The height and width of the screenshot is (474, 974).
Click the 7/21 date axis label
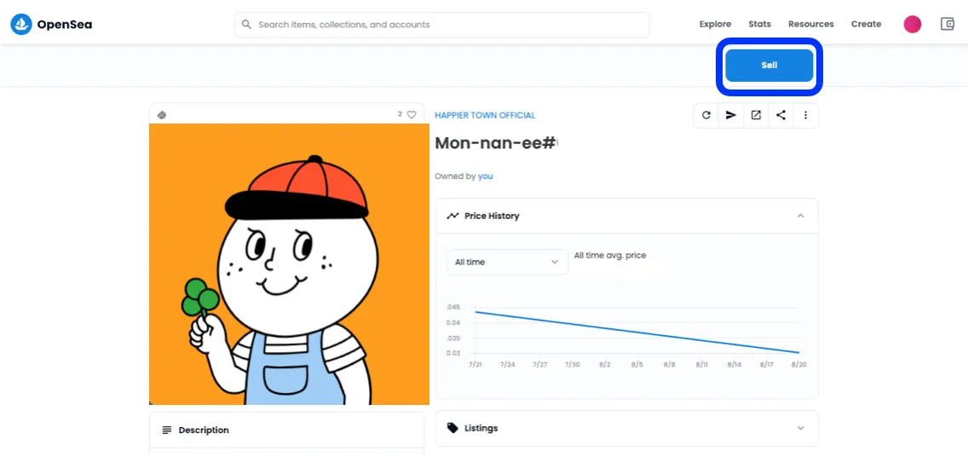(475, 365)
